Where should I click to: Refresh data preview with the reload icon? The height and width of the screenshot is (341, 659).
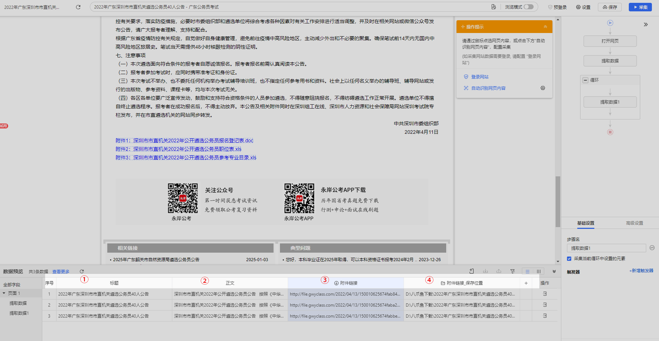(82, 271)
